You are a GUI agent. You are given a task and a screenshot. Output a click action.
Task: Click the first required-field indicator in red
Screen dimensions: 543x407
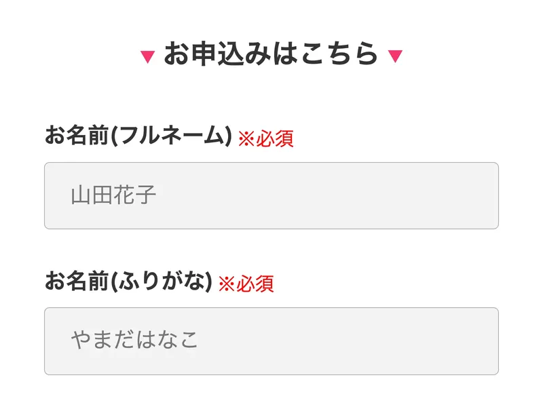pyautogui.click(x=267, y=138)
